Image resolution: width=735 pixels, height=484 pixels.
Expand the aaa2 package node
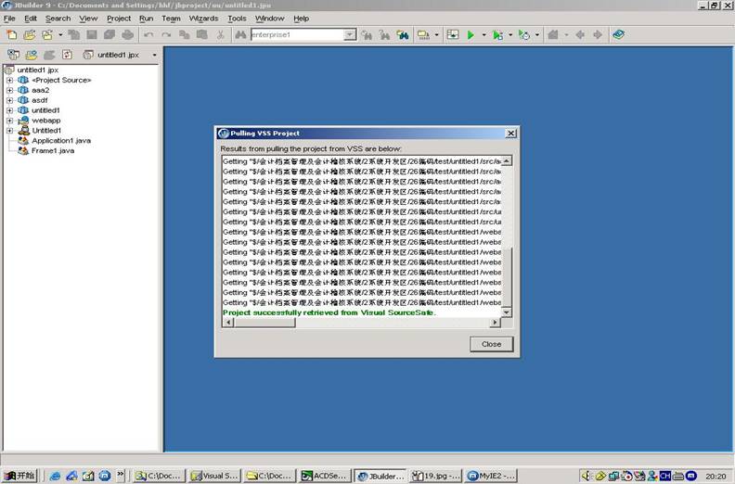[9, 90]
